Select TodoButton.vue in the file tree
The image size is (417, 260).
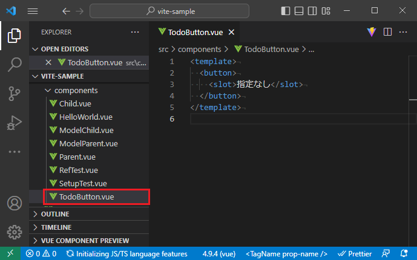[89, 197]
